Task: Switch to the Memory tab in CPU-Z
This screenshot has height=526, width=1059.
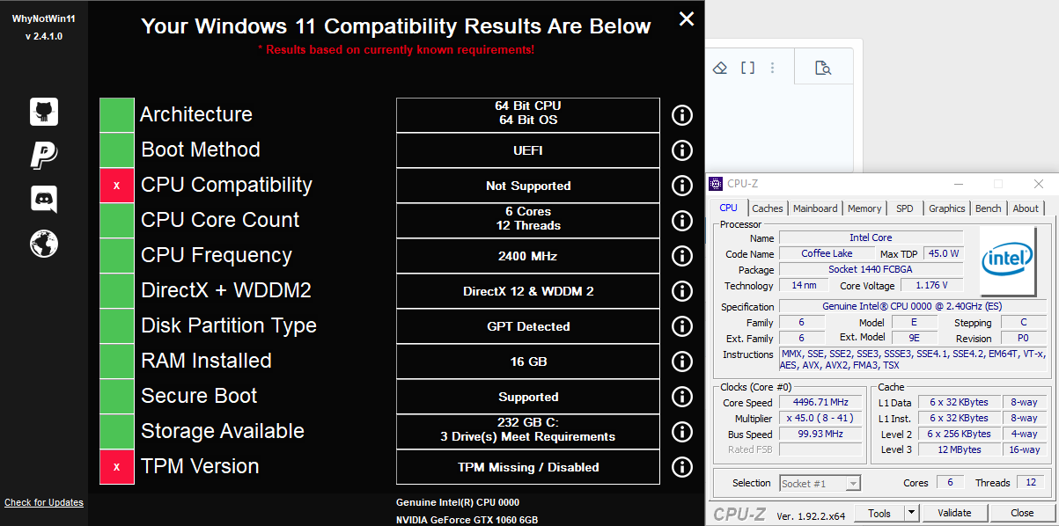Action: [864, 208]
